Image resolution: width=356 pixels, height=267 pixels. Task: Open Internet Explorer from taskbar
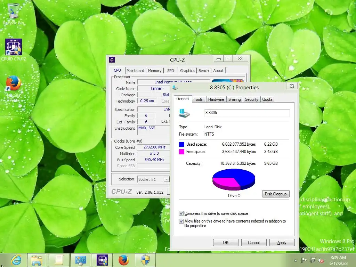coord(16,260)
